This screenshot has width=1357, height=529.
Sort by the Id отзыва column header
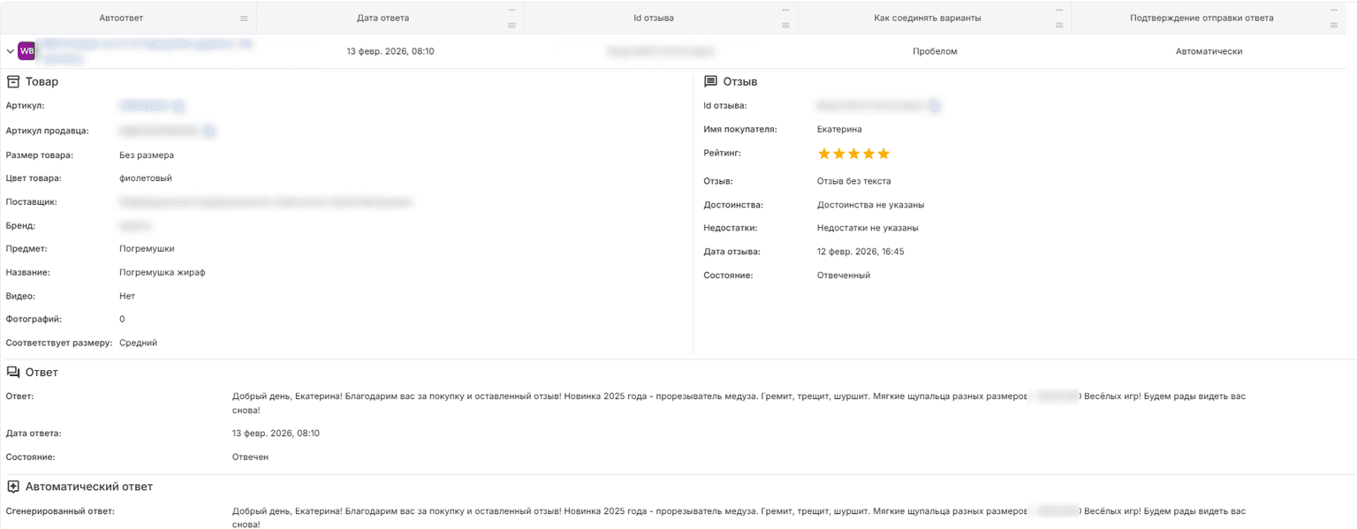(x=660, y=18)
